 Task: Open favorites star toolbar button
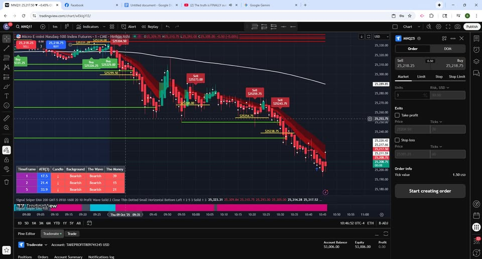point(7,250)
